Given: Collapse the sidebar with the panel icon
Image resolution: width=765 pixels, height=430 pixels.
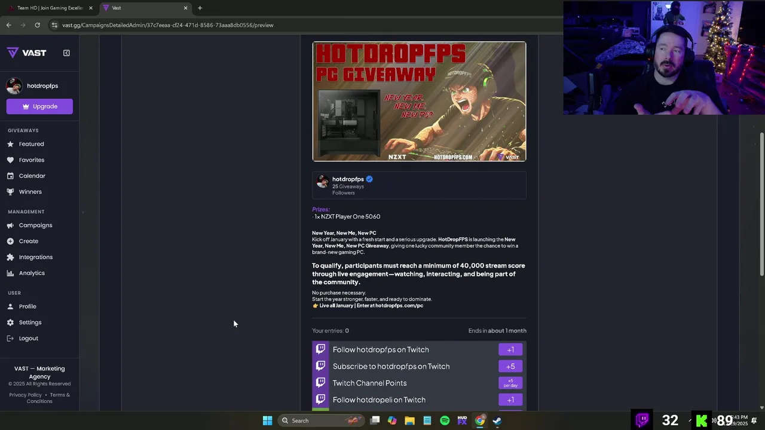Looking at the screenshot, I should point(66,53).
